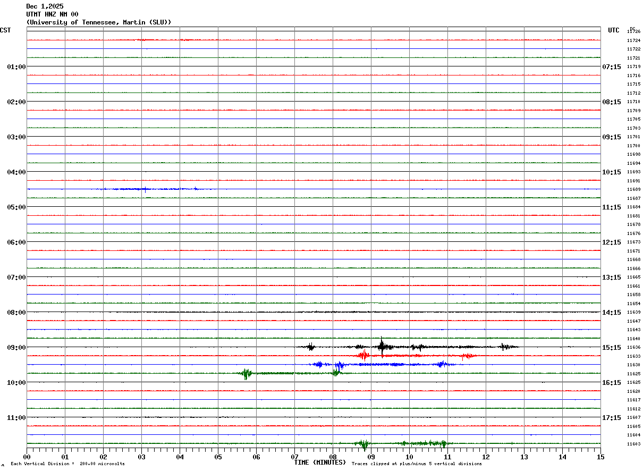Click the 08:15 UTC time label
This screenshot has height=471, width=643.
pos(612,102)
